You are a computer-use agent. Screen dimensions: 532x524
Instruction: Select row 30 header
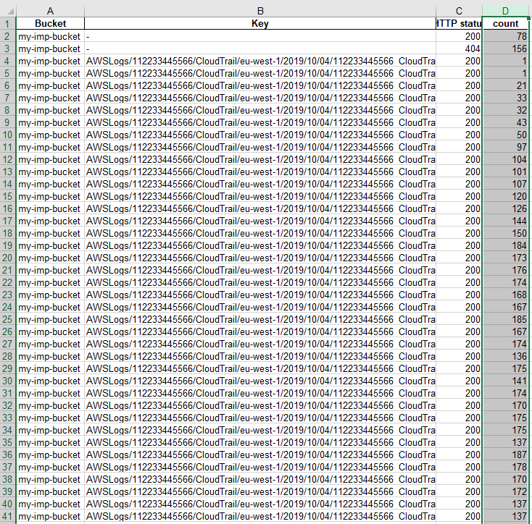(7, 381)
